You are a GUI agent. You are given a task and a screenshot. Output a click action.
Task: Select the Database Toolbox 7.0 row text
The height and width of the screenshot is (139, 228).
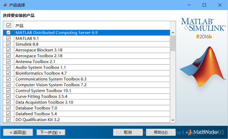pyautogui.click(x=36, y=108)
